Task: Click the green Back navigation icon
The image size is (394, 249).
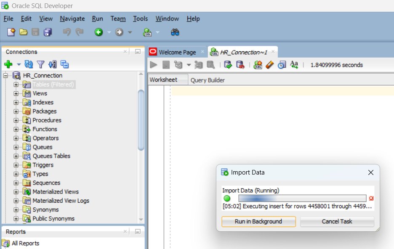Action: tap(99, 32)
